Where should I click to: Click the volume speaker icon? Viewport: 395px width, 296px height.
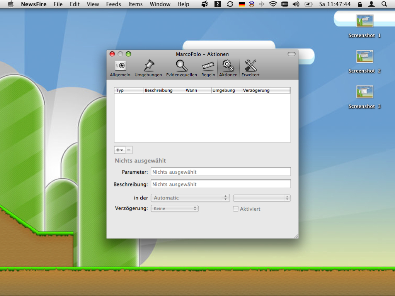coord(296,4)
